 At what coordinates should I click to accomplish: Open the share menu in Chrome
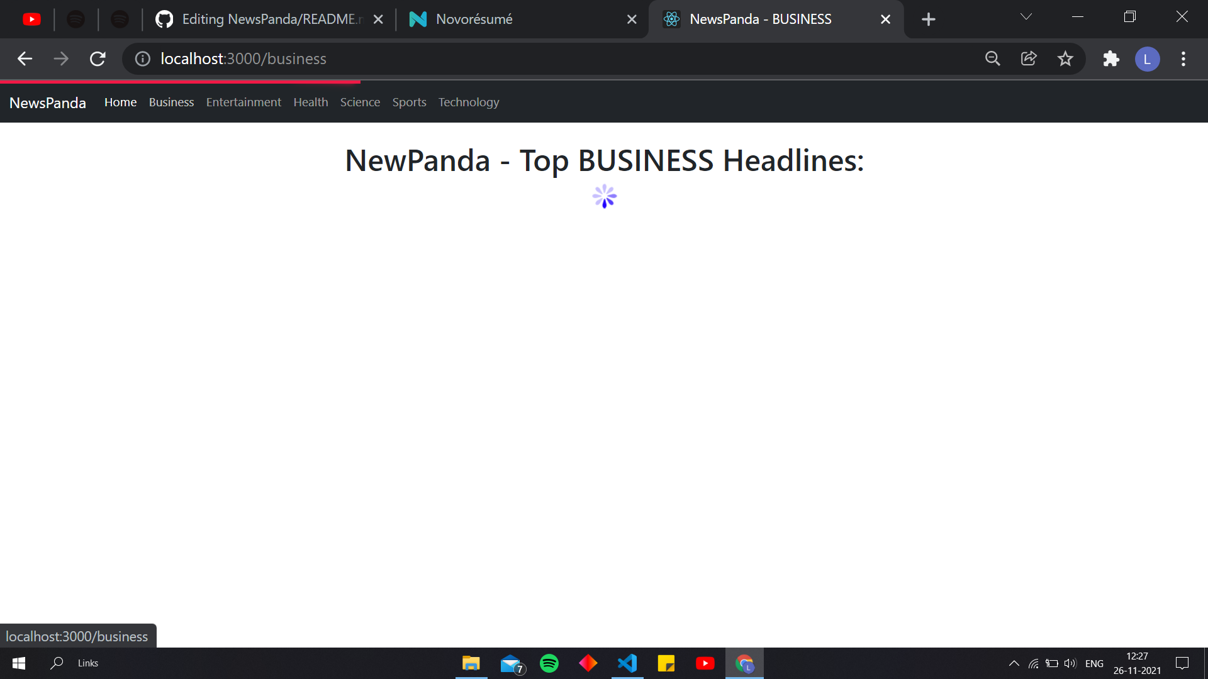click(x=1029, y=58)
